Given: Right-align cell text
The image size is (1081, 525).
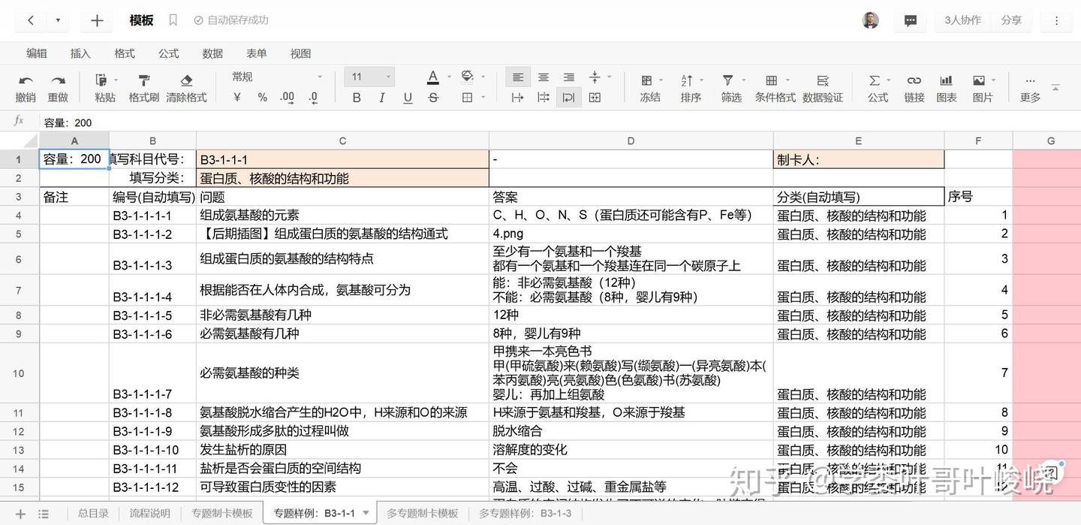Looking at the screenshot, I should (x=569, y=77).
